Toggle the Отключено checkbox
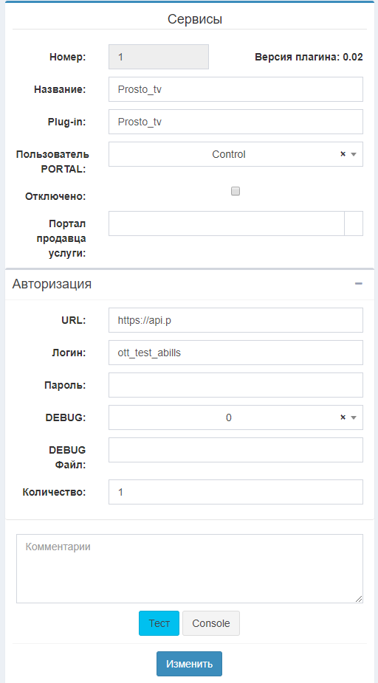The image size is (378, 683). (236, 191)
